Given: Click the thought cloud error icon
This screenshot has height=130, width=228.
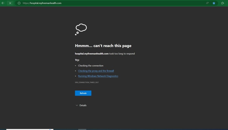Looking at the screenshot, I should [x=81, y=29].
